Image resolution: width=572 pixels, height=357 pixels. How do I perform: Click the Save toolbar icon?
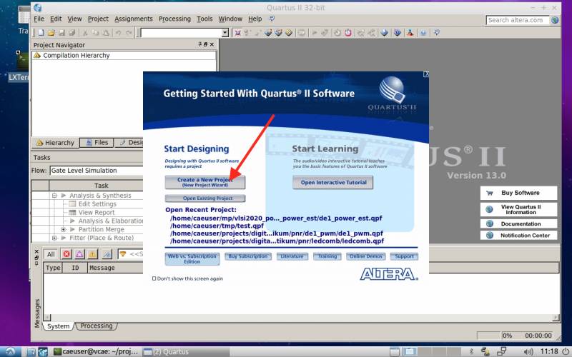coord(62,33)
